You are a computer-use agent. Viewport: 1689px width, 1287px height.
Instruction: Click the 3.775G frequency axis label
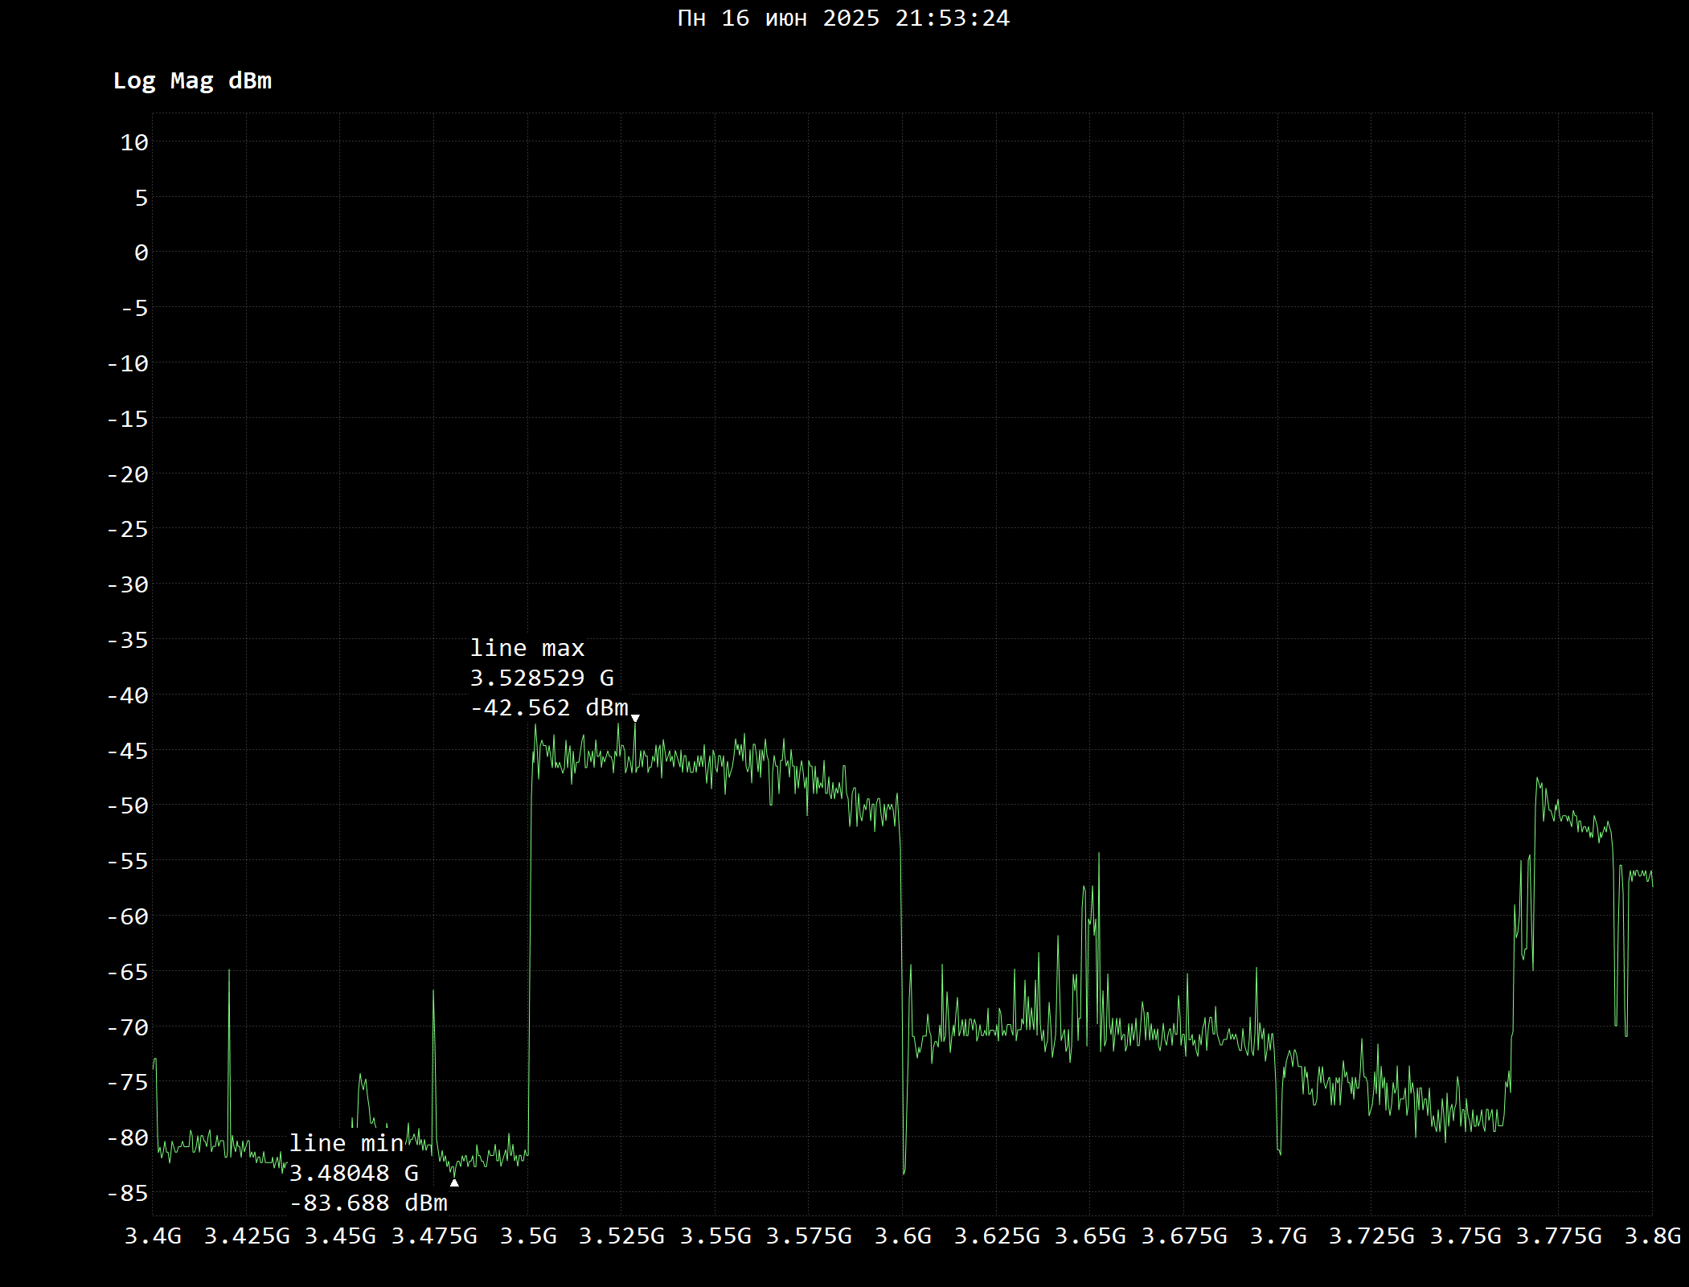[1559, 1236]
